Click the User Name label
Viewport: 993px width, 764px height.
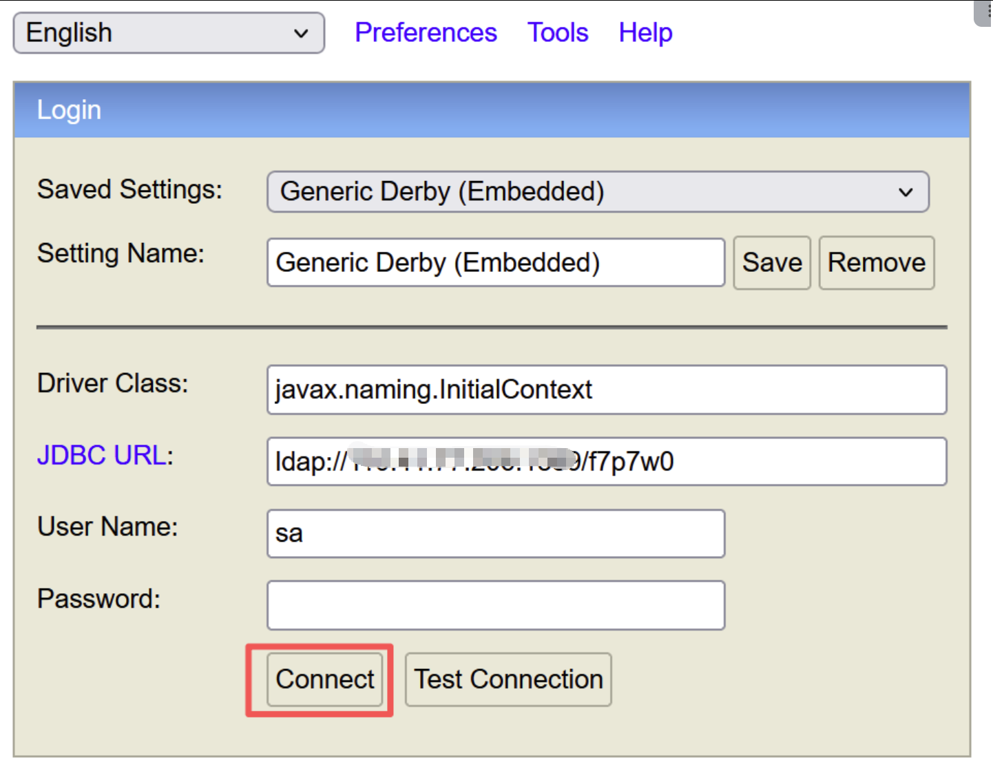coord(107,527)
